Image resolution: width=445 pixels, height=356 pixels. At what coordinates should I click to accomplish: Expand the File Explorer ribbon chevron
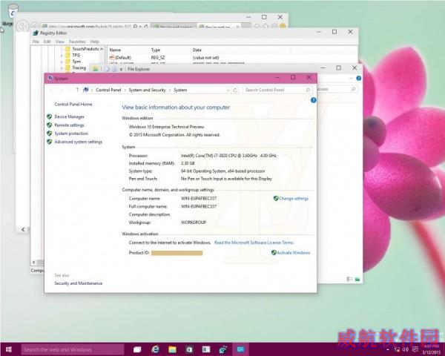pos(351,78)
